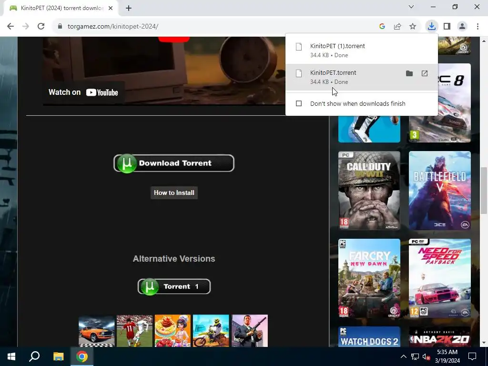The height and width of the screenshot is (366, 488).
Task: Open the Chrome profile menu
Action: coord(462,27)
